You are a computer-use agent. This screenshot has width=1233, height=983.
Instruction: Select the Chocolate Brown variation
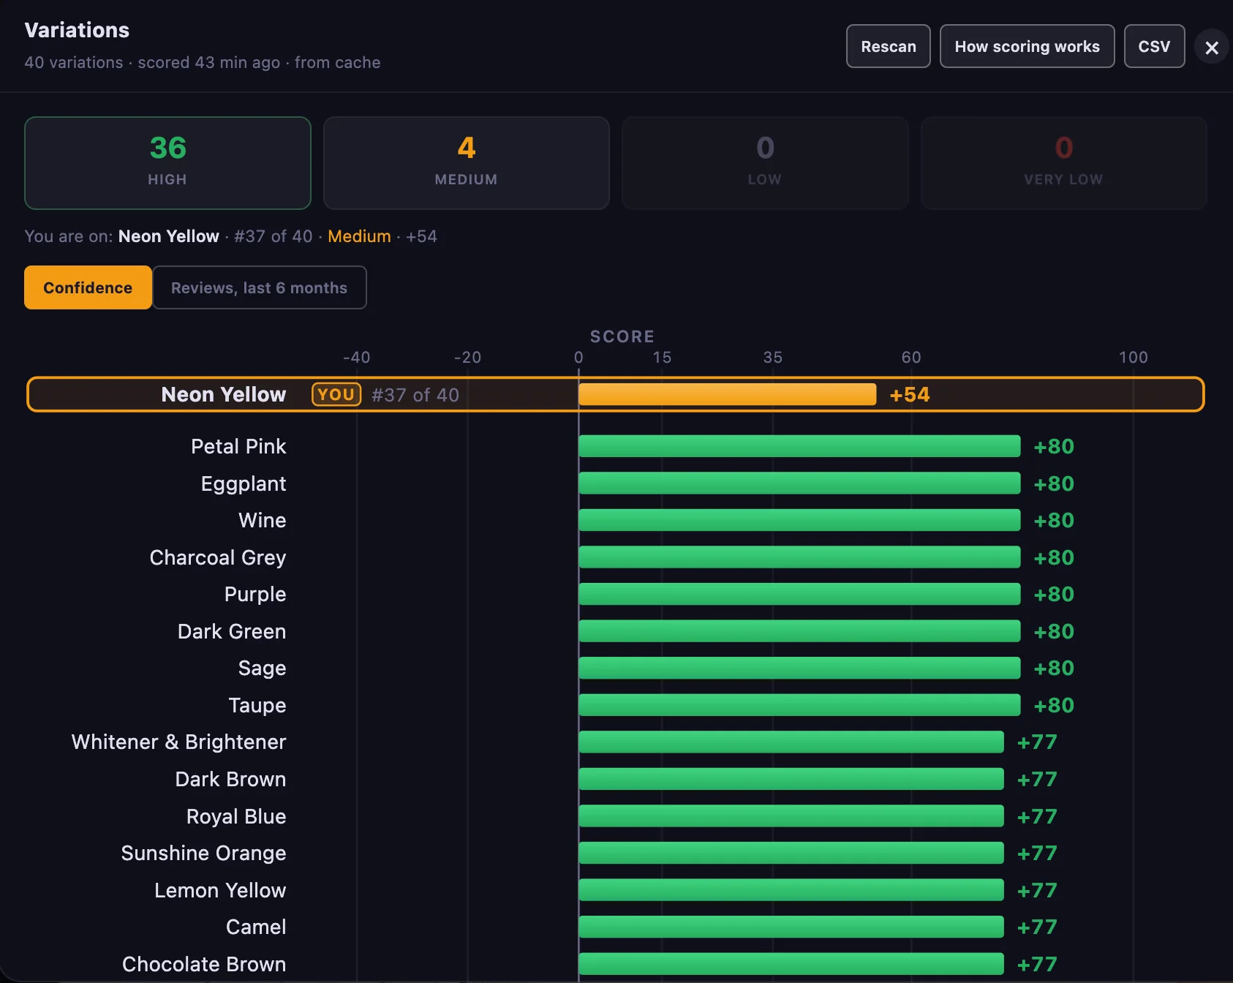pyautogui.click(x=204, y=964)
